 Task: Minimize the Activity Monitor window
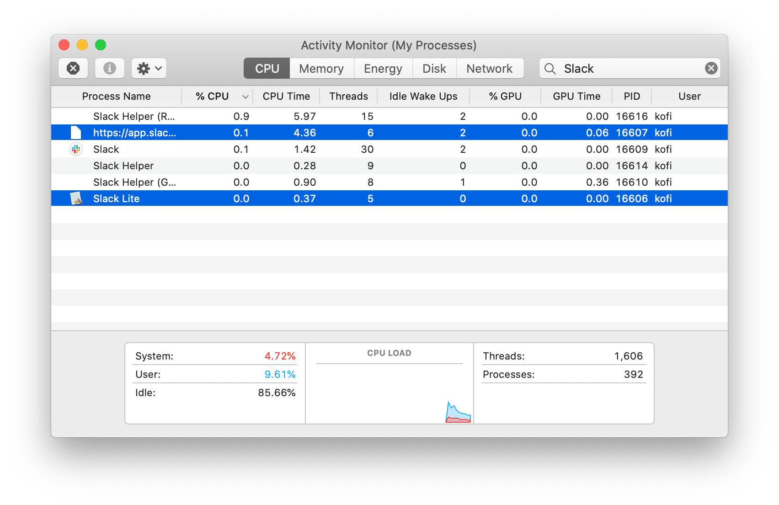(82, 45)
